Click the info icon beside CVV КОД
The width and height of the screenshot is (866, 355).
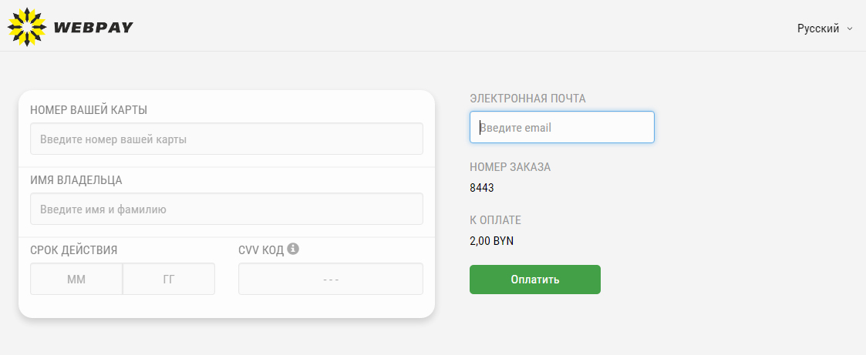(x=293, y=249)
